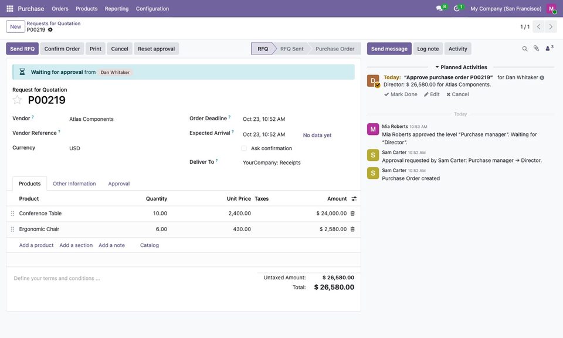Toggle the Ask confirmation checkbox
The width and height of the screenshot is (563, 338).
coord(244,148)
